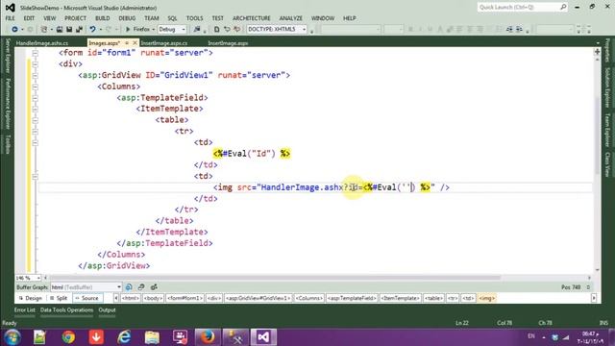Switch to InsertImage.aspx.cs tab
The height and width of the screenshot is (346, 615).
tap(164, 43)
